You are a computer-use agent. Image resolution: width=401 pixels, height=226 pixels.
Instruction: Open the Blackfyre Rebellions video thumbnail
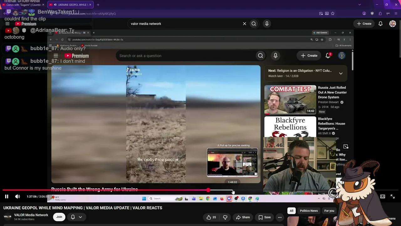(x=290, y=127)
